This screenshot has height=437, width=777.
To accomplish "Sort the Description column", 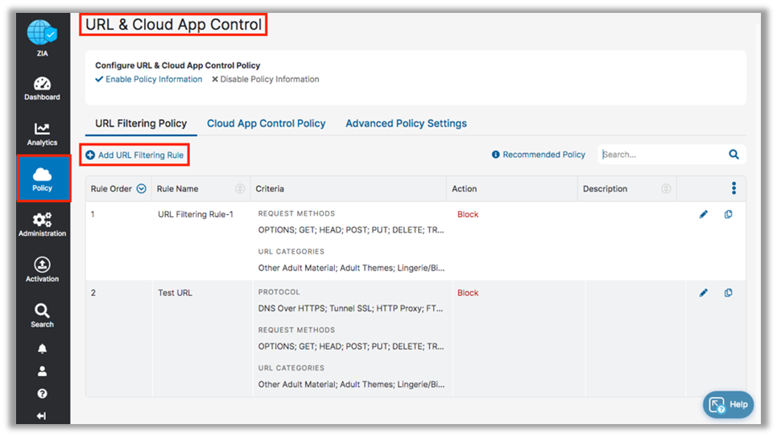I will [x=666, y=189].
